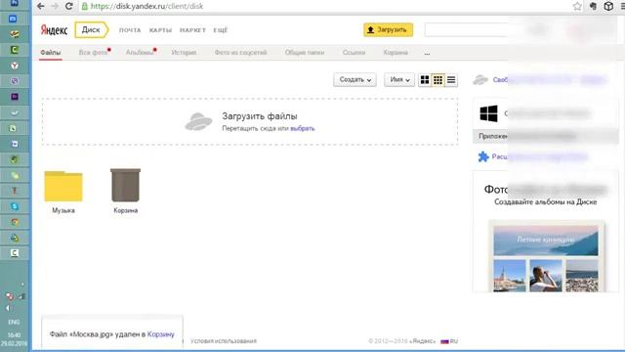
Task: Click the yellow Загрузить upload button
Action: point(388,30)
